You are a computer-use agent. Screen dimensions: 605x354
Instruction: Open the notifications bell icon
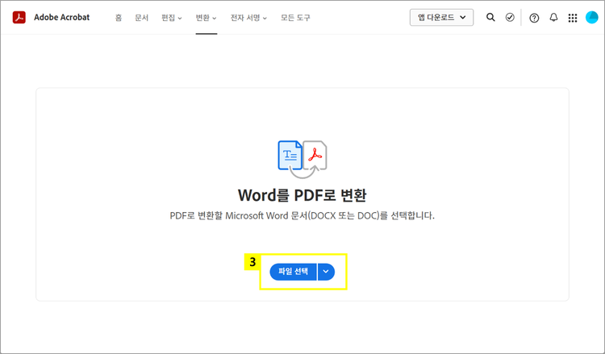click(553, 18)
